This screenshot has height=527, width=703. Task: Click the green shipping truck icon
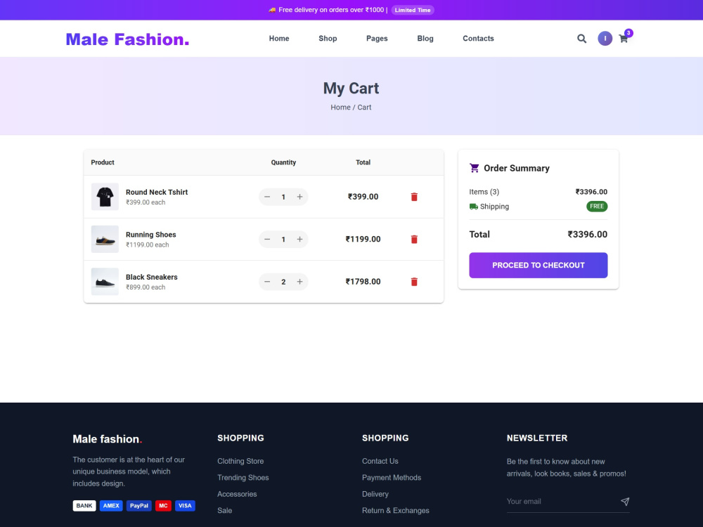(x=473, y=207)
